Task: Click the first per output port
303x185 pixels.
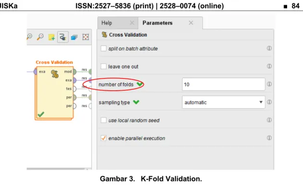Action: [75, 97]
